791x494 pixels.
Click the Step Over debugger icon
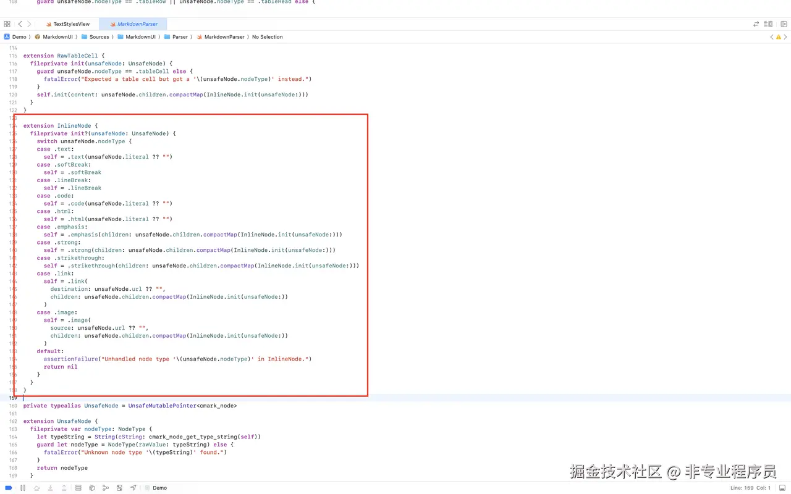click(x=37, y=488)
